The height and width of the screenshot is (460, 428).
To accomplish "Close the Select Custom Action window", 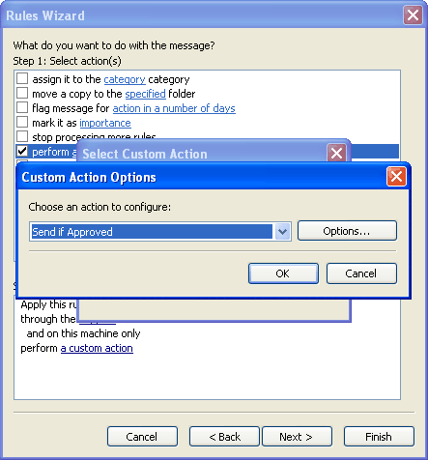I will pyautogui.click(x=336, y=154).
